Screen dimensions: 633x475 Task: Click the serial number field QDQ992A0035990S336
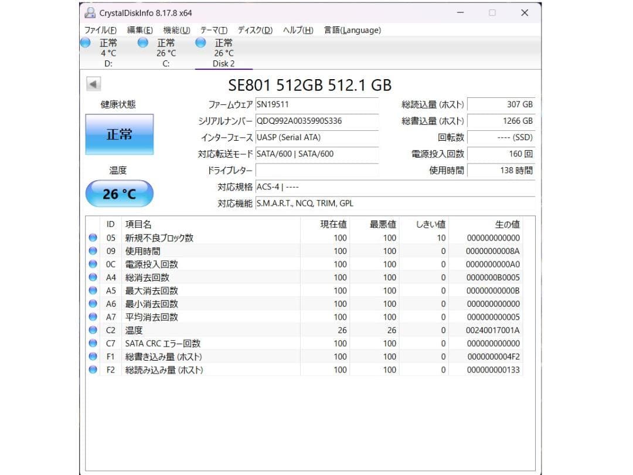click(x=317, y=121)
